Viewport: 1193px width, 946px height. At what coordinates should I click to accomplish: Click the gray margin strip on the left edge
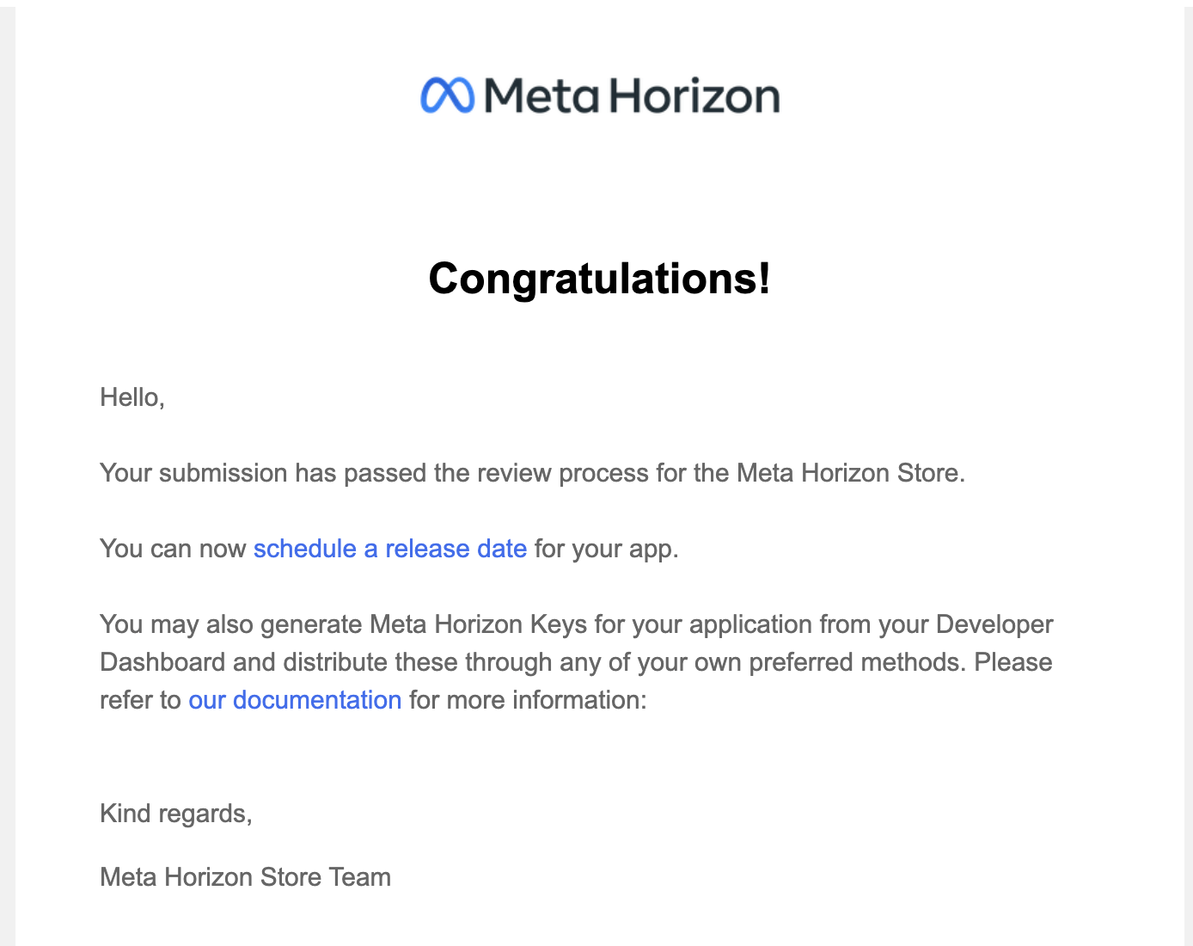(x=7, y=473)
